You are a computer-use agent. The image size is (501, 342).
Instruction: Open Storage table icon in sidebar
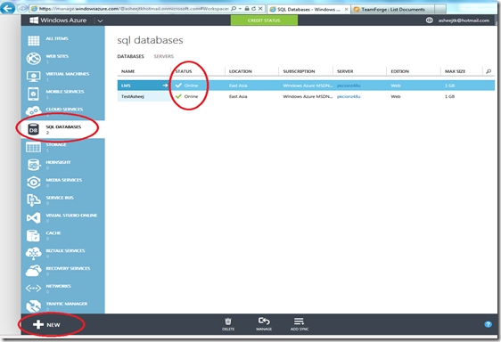coord(34,147)
